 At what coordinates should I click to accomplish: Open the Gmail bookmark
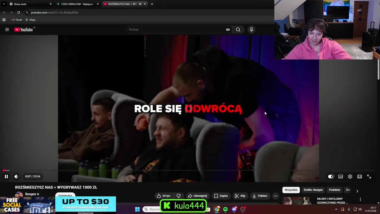pyautogui.click(x=17, y=20)
